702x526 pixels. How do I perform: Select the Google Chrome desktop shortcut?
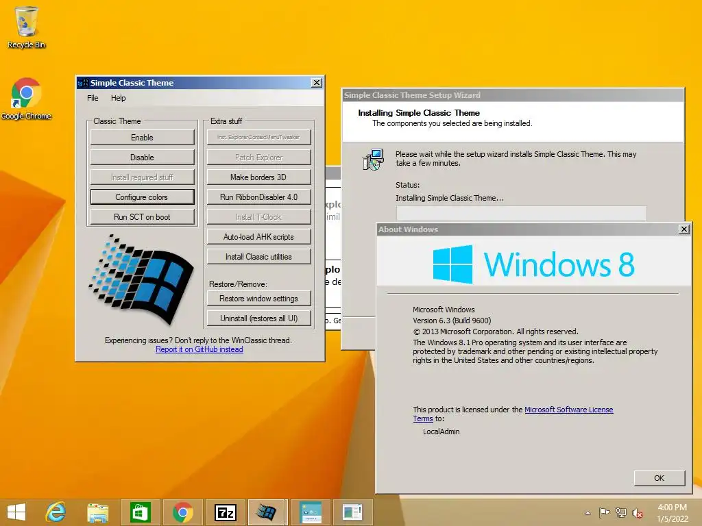pos(26,99)
